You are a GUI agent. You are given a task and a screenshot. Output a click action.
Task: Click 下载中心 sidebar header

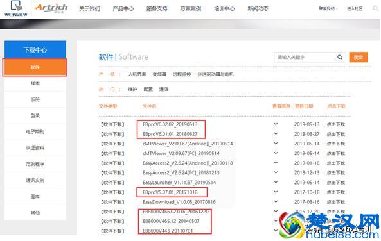pos(35,50)
